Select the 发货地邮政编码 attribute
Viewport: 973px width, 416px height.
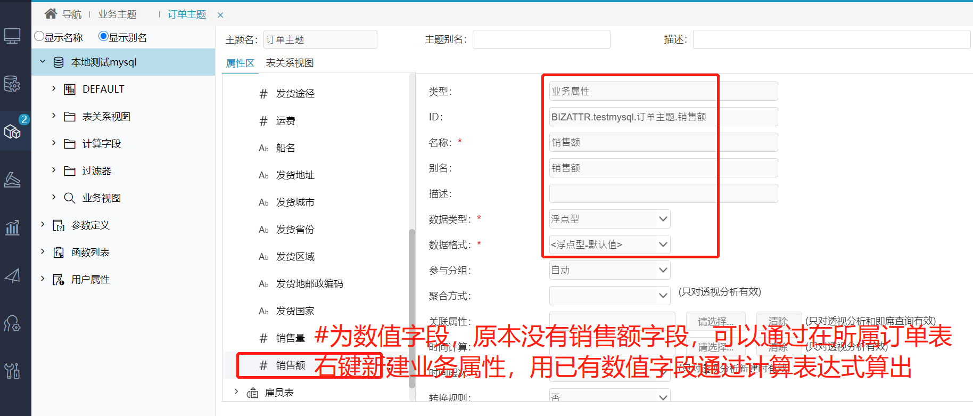click(x=309, y=284)
